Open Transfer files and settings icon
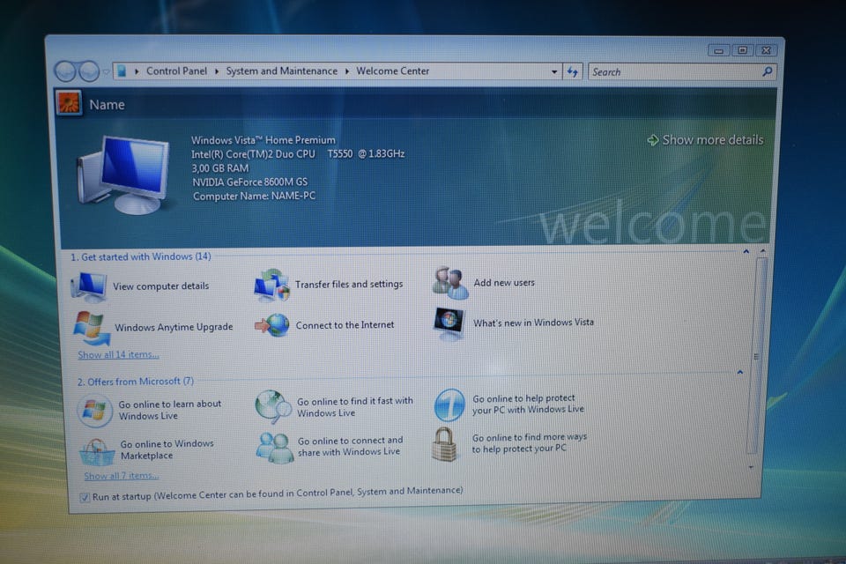Screen dimensions: 846x564 [x=271, y=285]
